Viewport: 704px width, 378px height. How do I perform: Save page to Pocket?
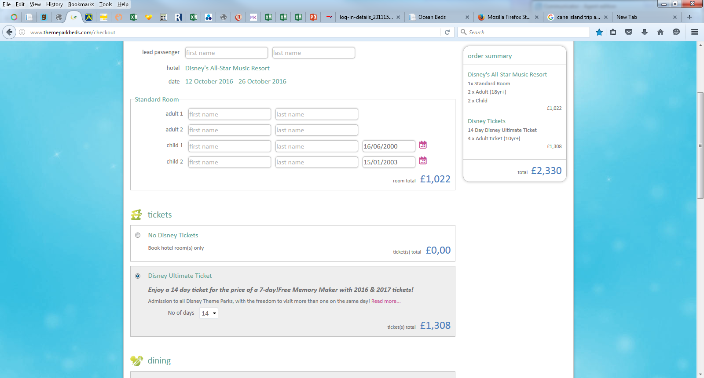click(629, 32)
